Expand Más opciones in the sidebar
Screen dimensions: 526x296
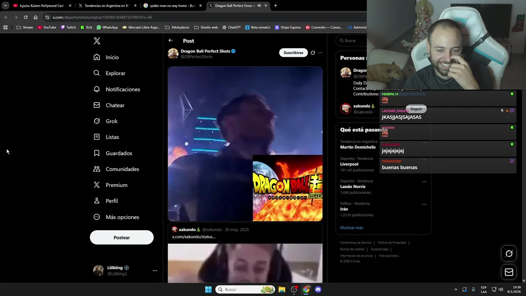click(x=116, y=217)
